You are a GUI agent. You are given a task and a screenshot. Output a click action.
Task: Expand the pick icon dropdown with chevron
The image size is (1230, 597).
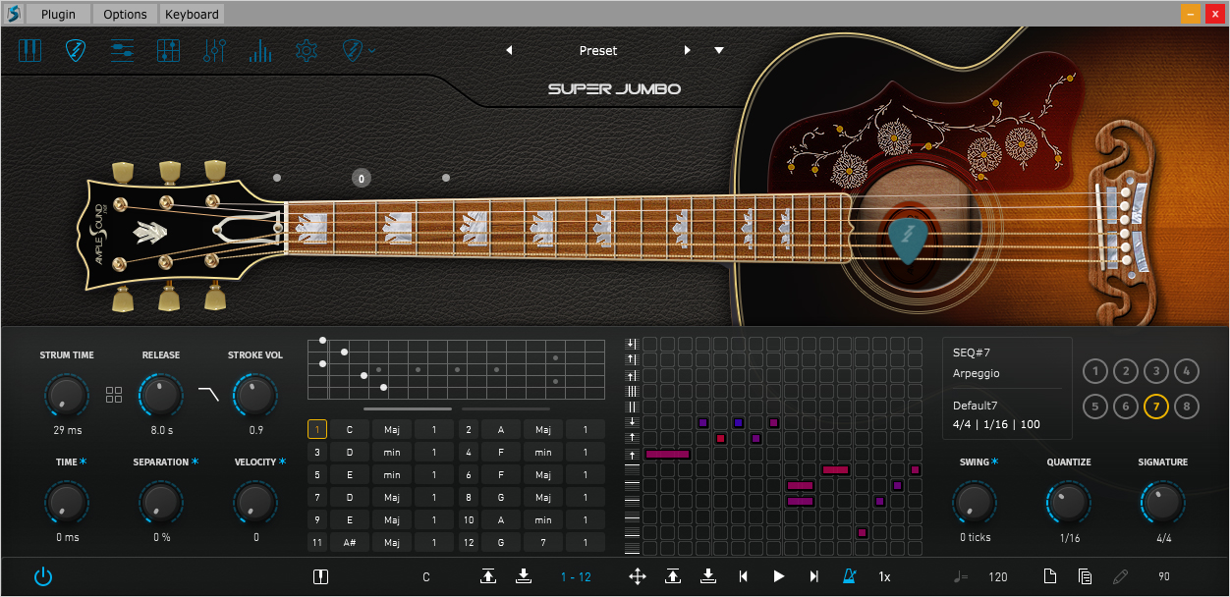(371, 50)
